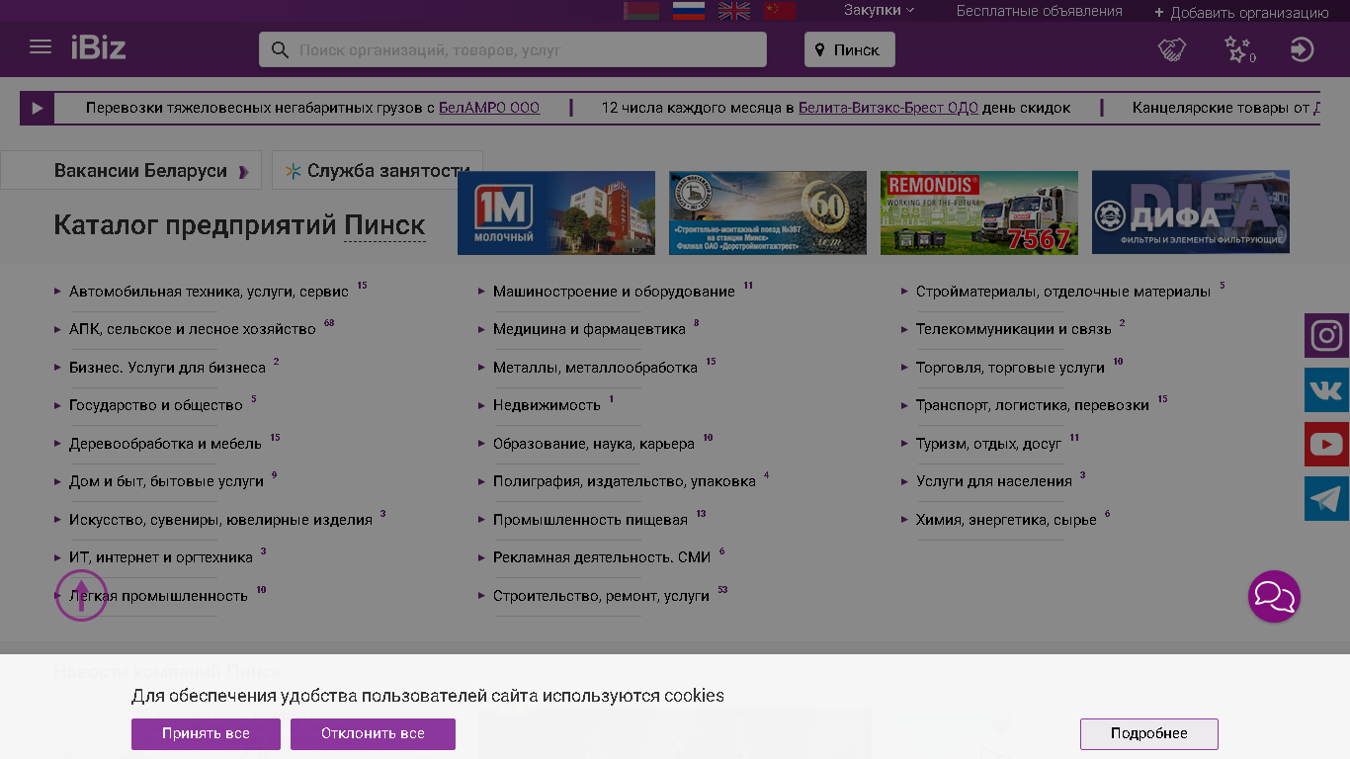The height and width of the screenshot is (759, 1350).
Task: Expand Автомобильная техника, услуги, сервис
Action: coord(209,292)
